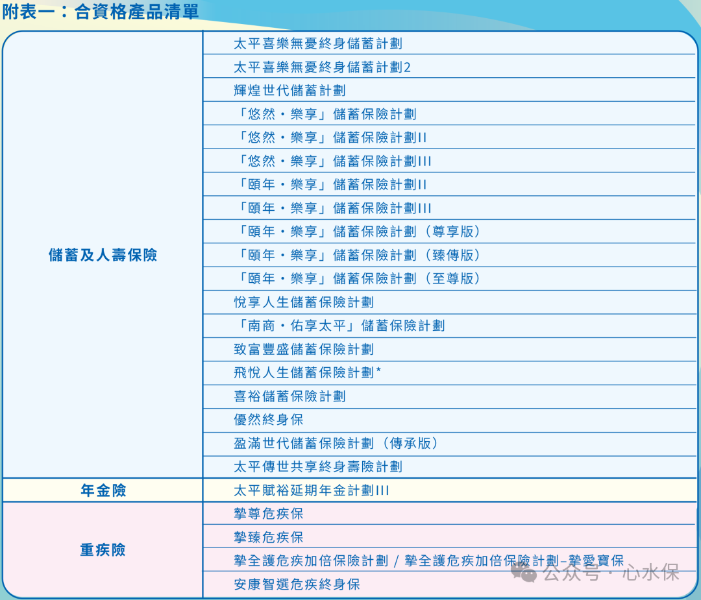Click row 太平喜樂無憂終身儲蓄計劃2
The height and width of the screenshot is (600, 701).
(x=450, y=67)
